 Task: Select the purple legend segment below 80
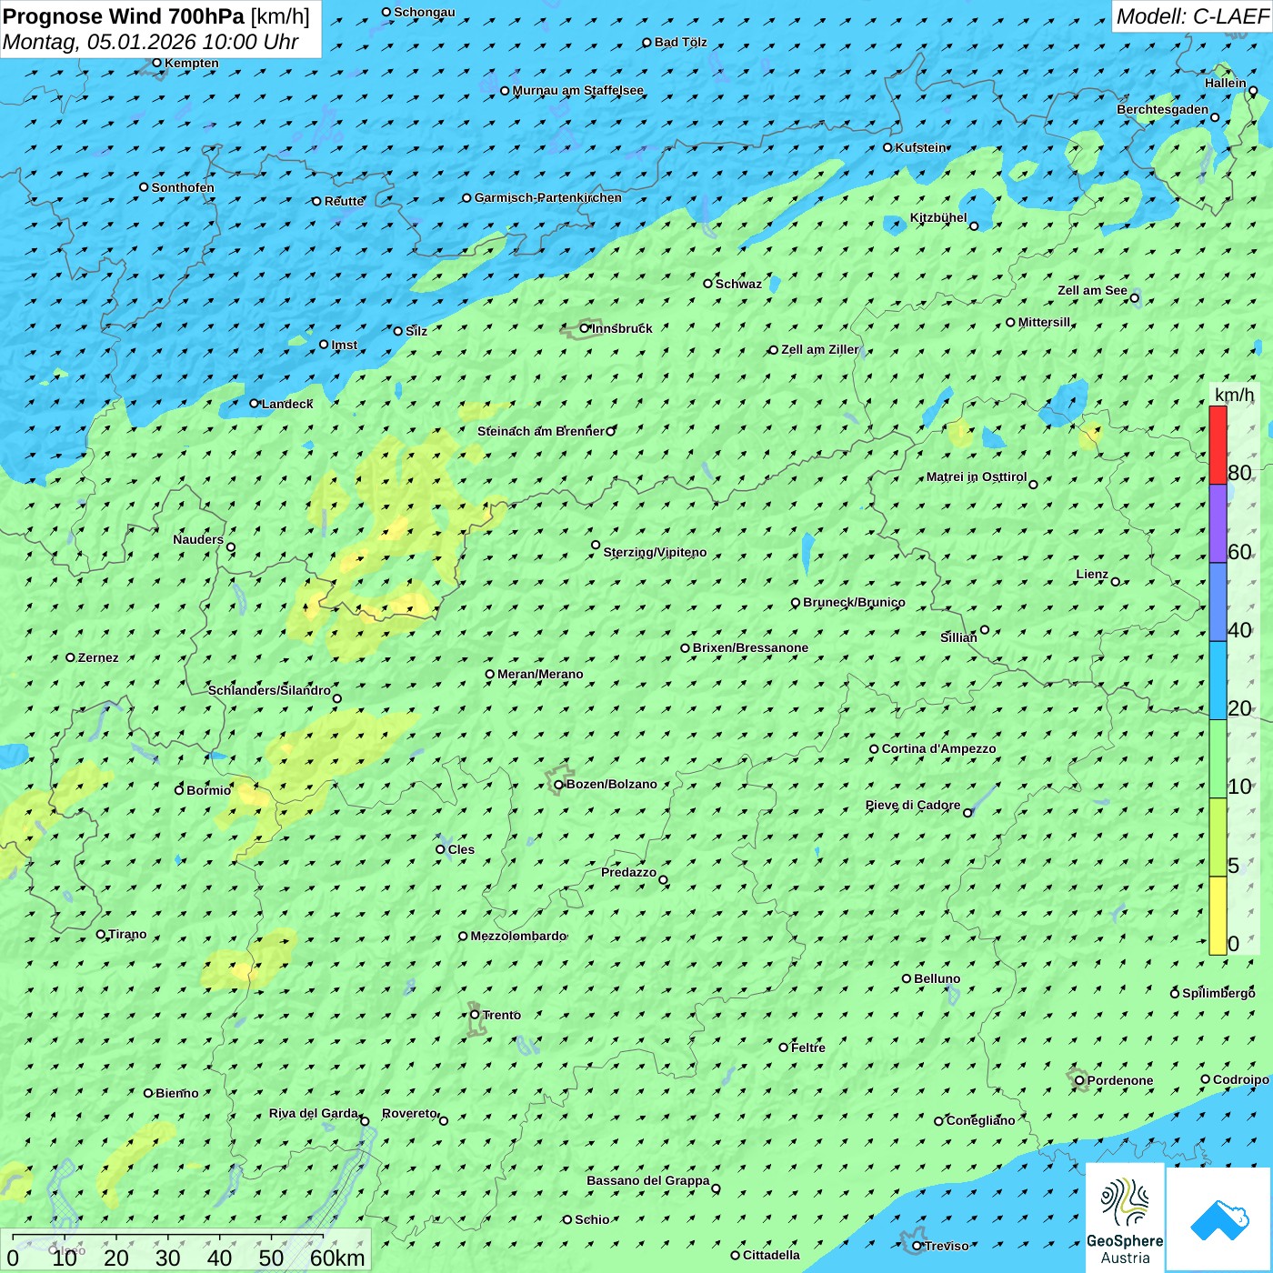[x=1218, y=523]
